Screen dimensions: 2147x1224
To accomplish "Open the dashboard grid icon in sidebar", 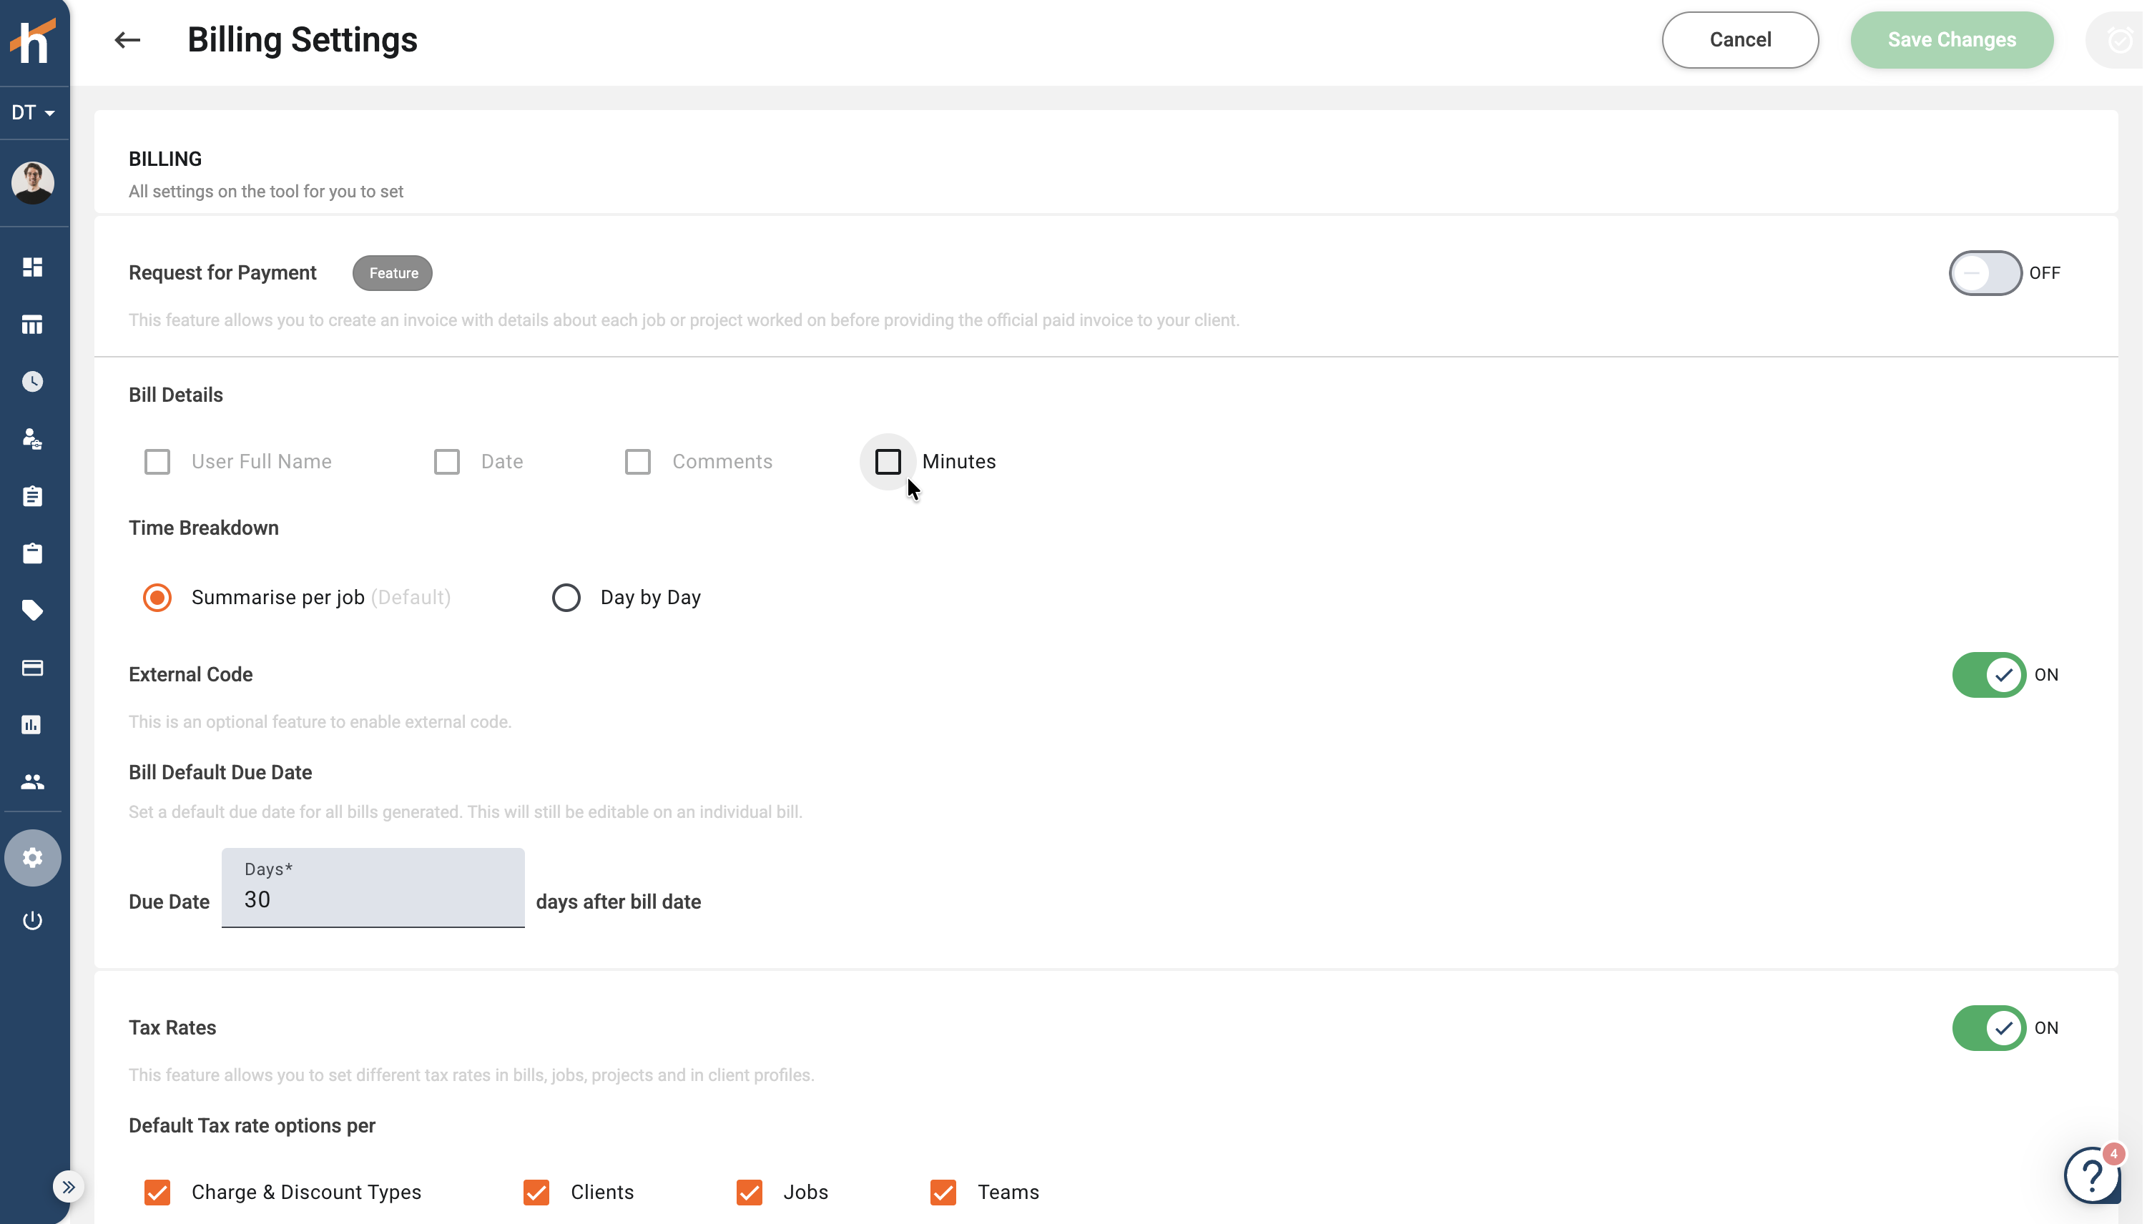I will [33, 267].
